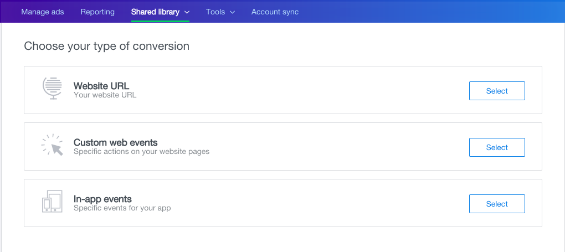Click the Website URL title text
Image resolution: width=565 pixels, height=252 pixels.
(101, 86)
